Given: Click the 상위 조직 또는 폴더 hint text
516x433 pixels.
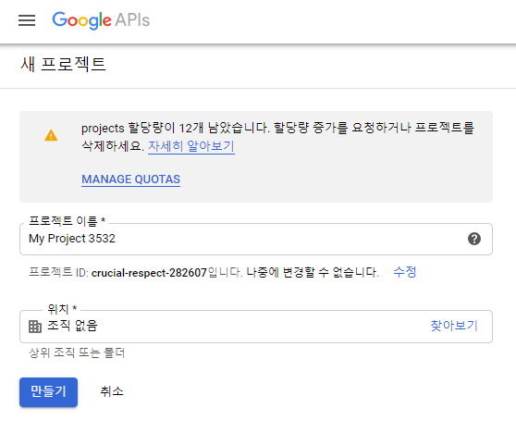Looking at the screenshot, I should point(77,353).
